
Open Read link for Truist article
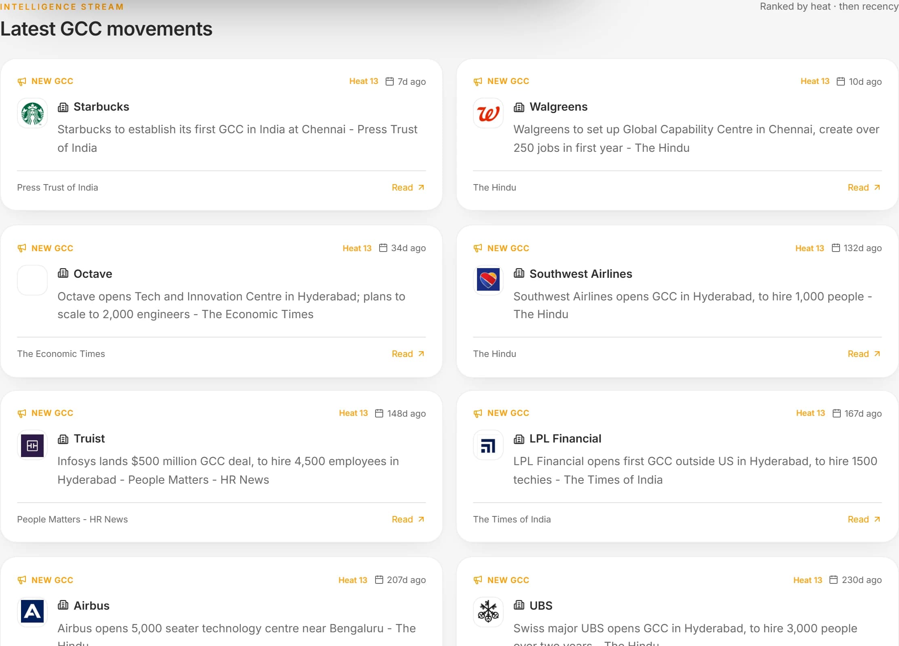[x=408, y=519]
